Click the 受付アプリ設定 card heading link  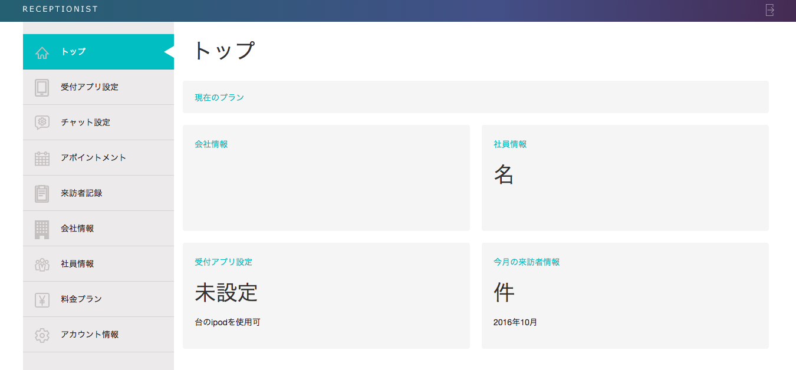coord(223,262)
